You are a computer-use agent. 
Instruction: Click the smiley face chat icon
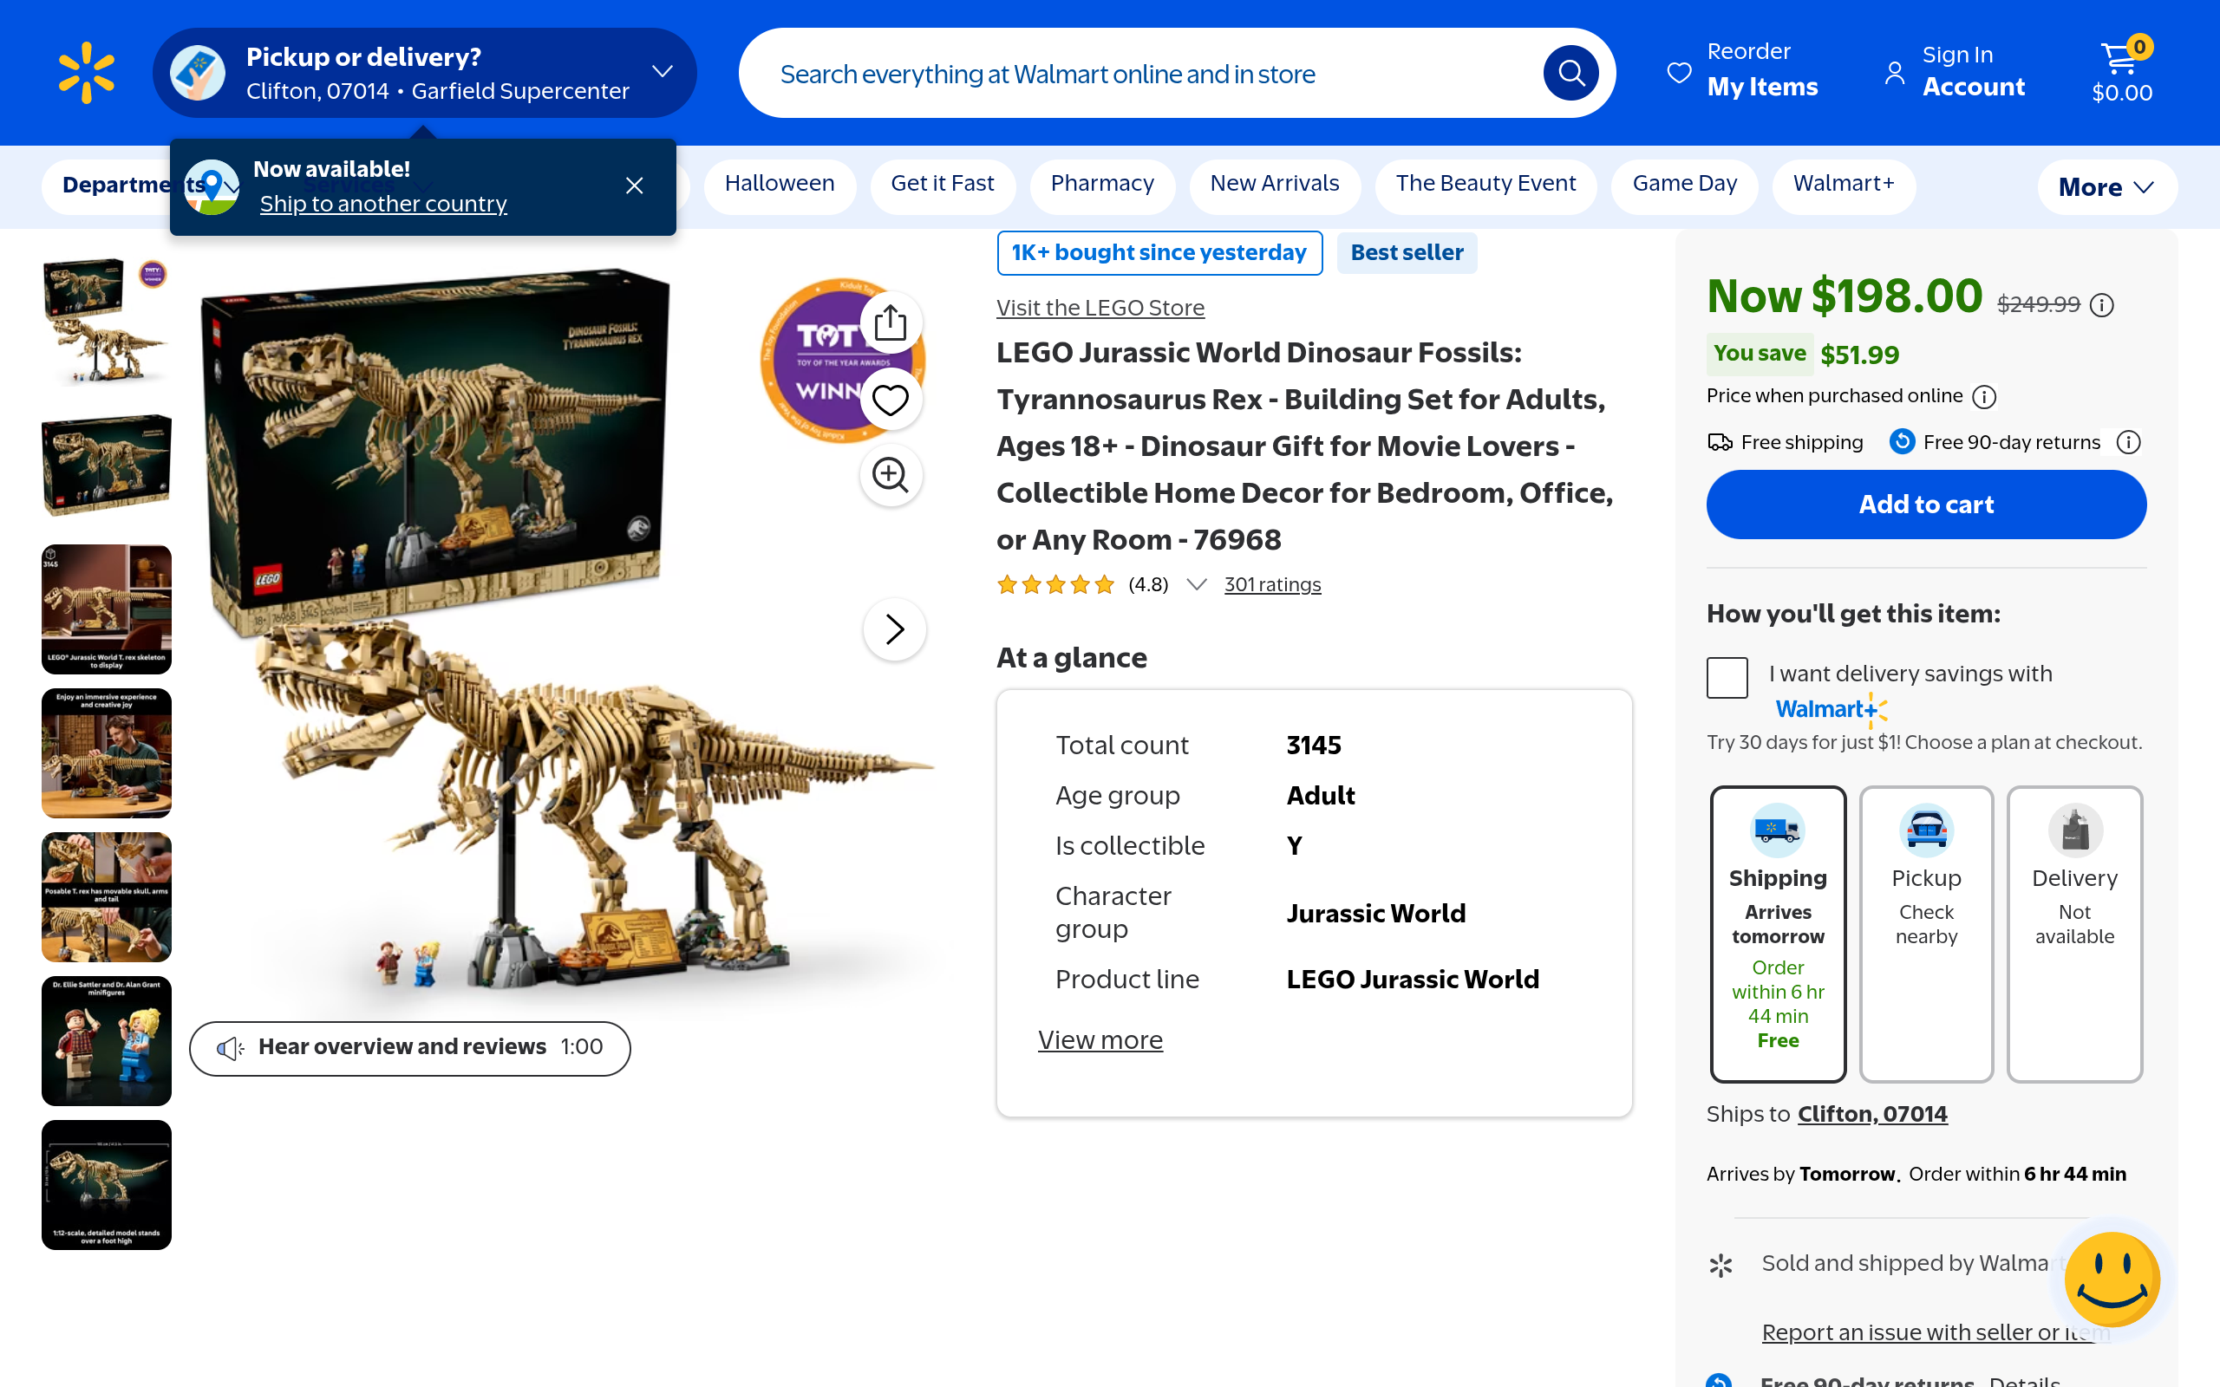click(x=2112, y=1280)
